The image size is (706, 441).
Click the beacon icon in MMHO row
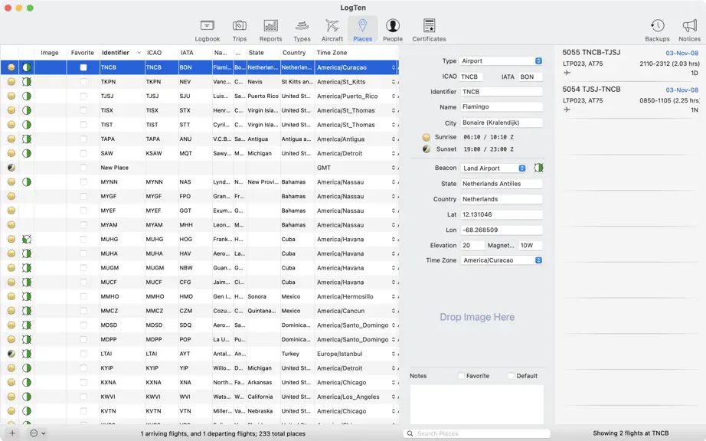[x=27, y=296]
